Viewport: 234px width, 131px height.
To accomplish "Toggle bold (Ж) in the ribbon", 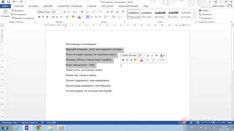I will point(39,17).
